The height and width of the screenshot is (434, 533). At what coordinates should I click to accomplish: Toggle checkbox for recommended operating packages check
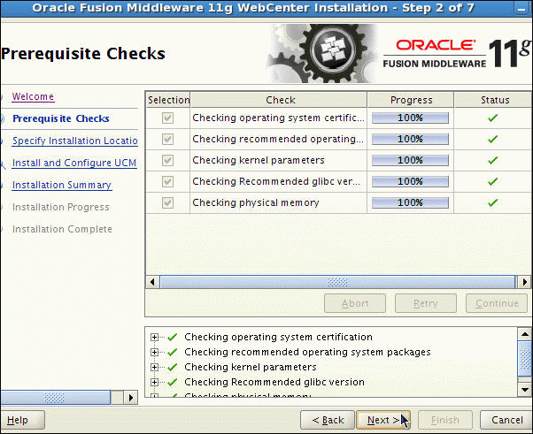click(x=167, y=139)
